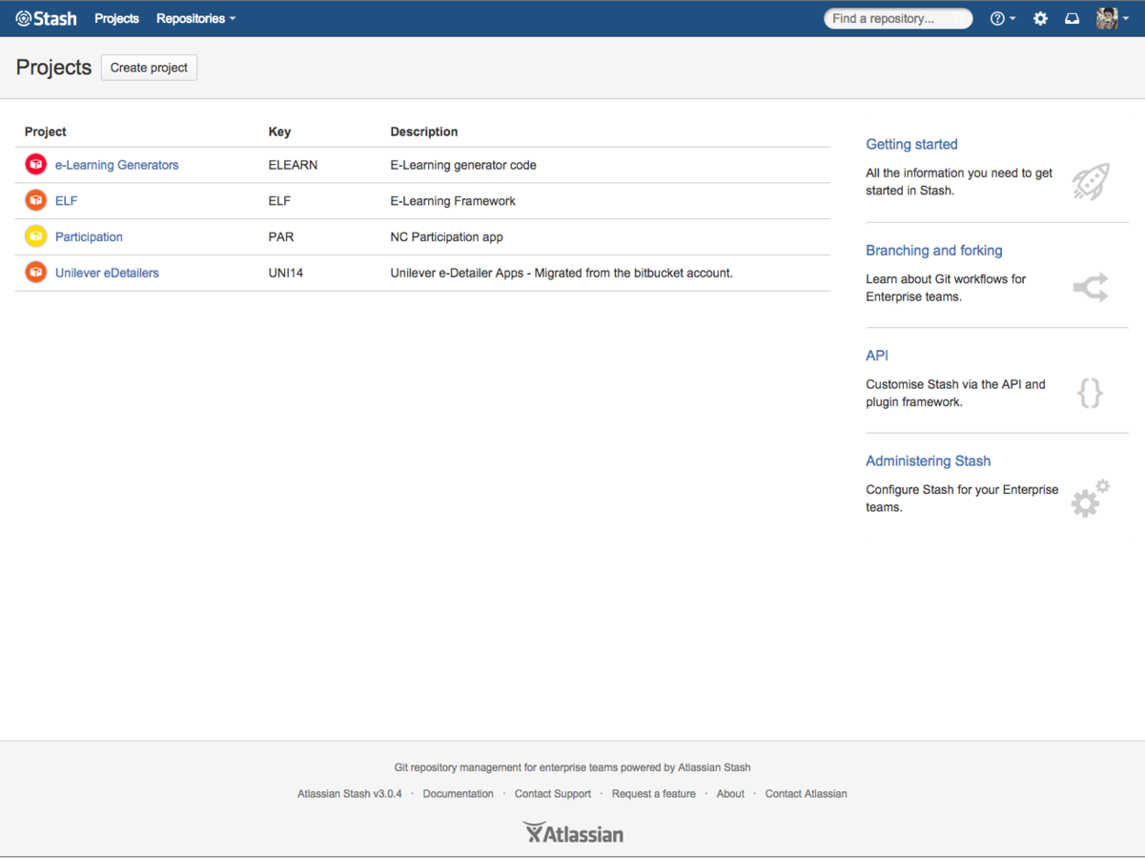
Task: Click the Project column header
Action: pos(46,132)
